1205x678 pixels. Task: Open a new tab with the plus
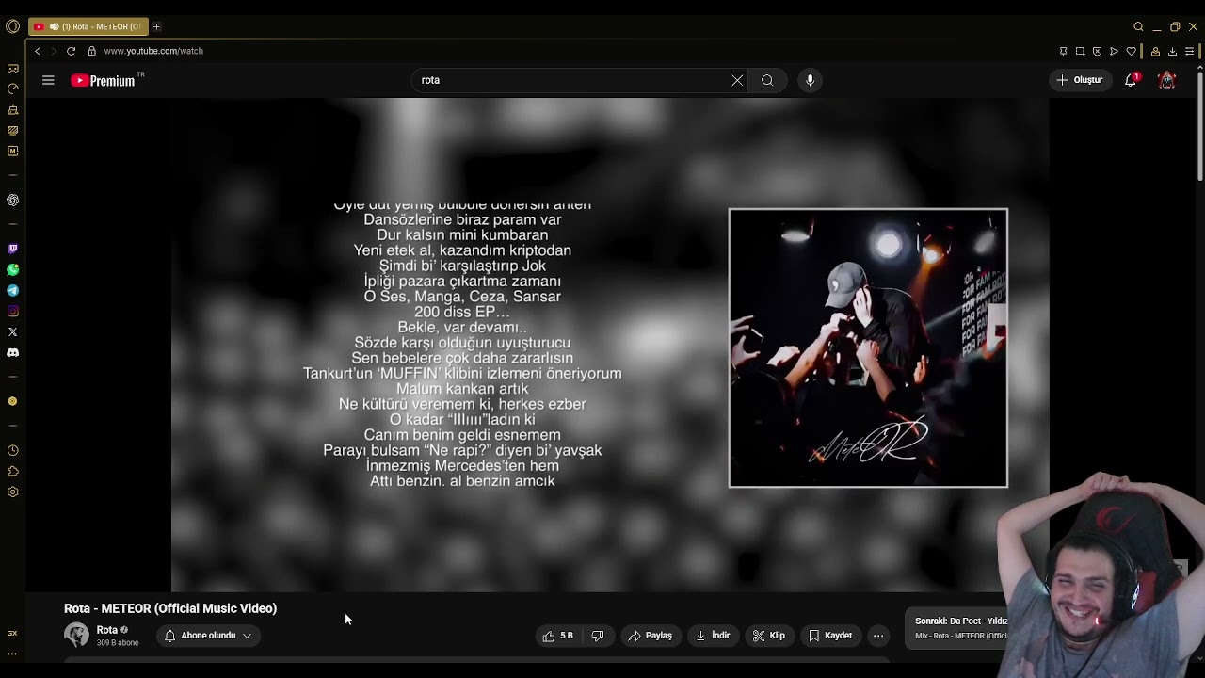click(156, 26)
